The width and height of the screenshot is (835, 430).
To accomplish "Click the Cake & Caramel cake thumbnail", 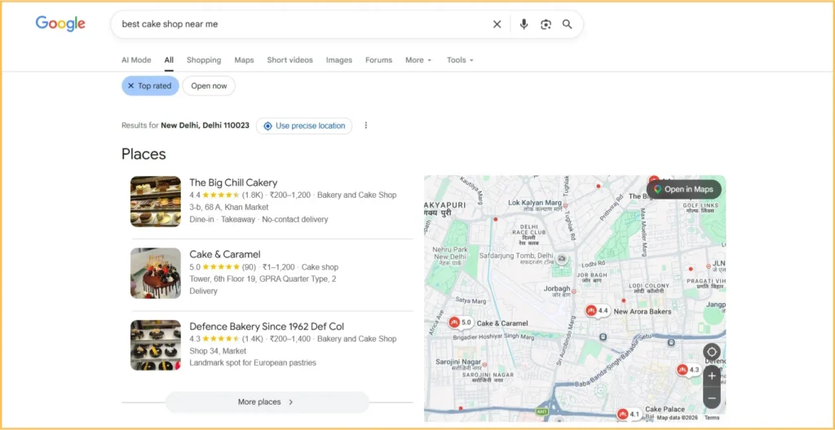I will coord(156,274).
